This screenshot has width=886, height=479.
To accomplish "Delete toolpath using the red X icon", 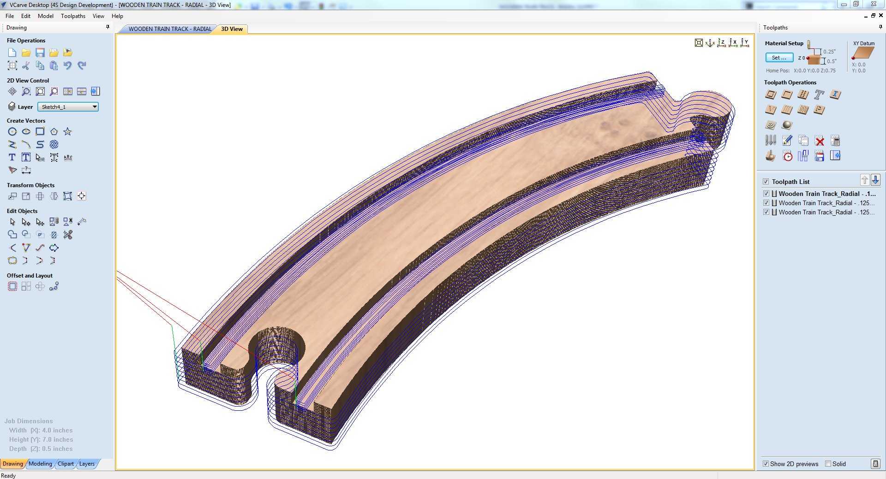I will [x=819, y=141].
